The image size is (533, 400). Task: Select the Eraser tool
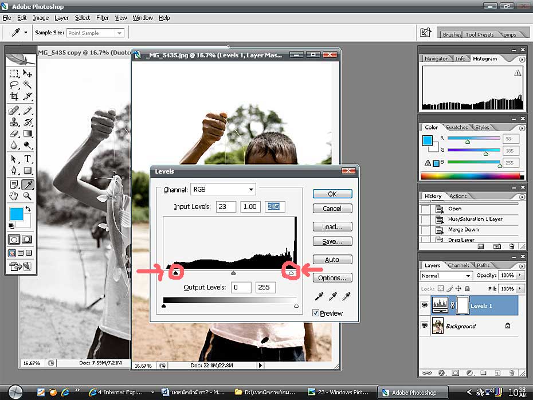(x=14, y=134)
